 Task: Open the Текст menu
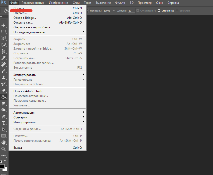(x=88, y=3)
